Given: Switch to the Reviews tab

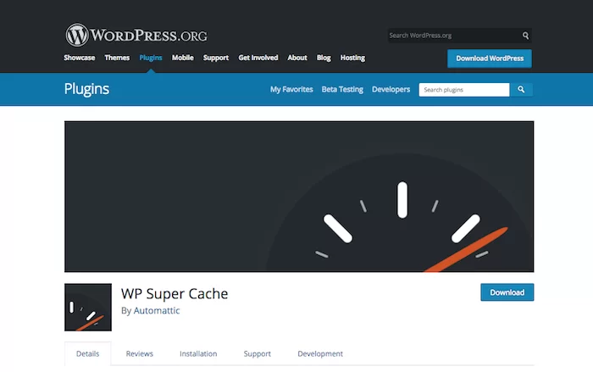Looking at the screenshot, I should [139, 353].
